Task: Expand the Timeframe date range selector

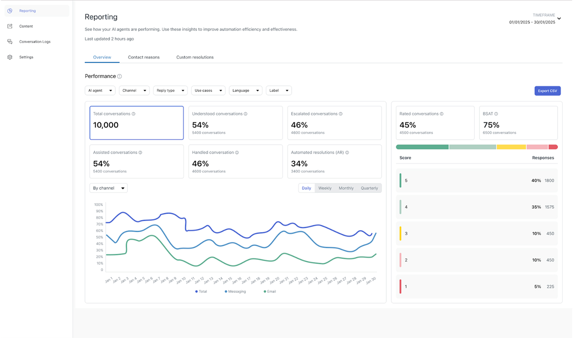Action: (559, 19)
